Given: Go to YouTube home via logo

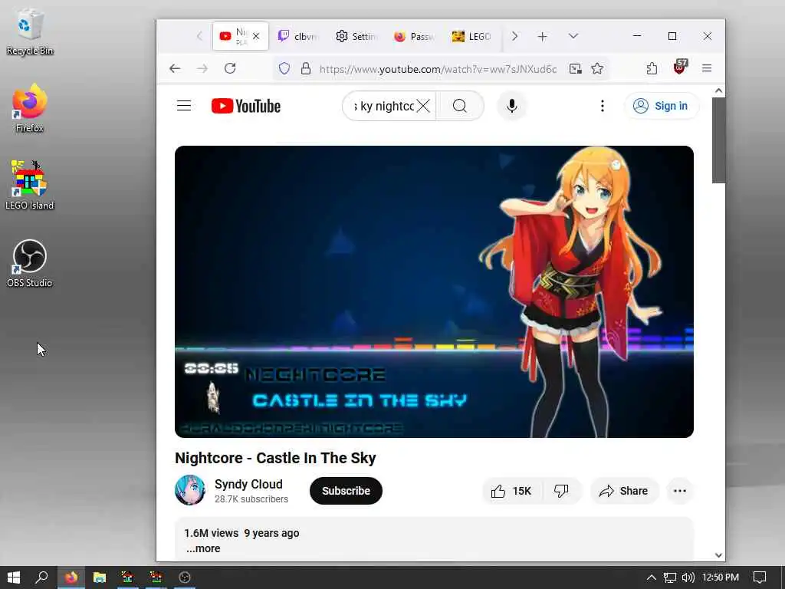Looking at the screenshot, I should point(246,106).
